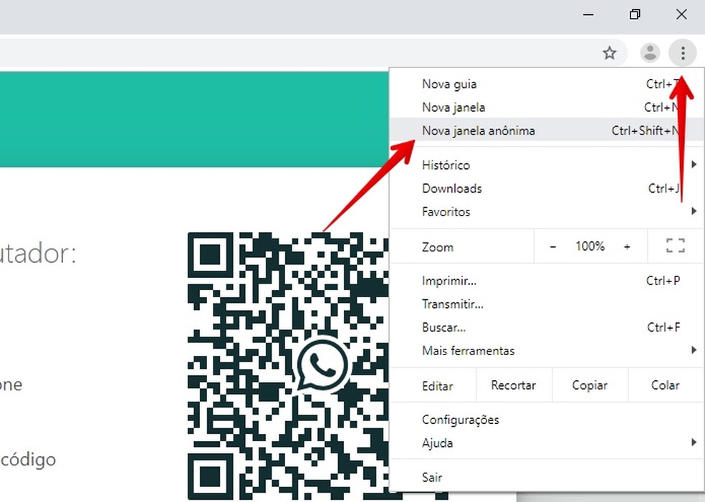This screenshot has height=502, width=705.
Task: Open Downloads from the menu
Action: pos(546,188)
